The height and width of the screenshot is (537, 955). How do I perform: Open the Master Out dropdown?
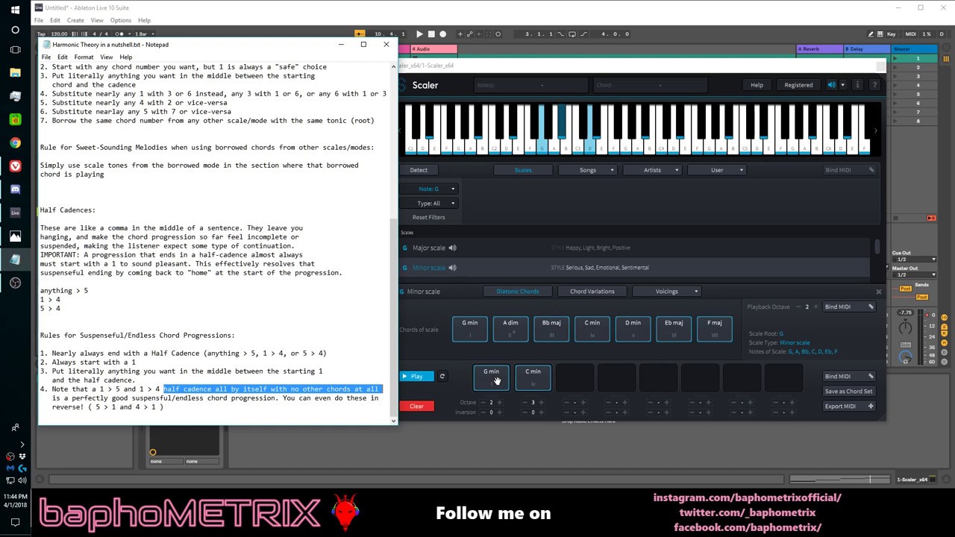click(914, 274)
